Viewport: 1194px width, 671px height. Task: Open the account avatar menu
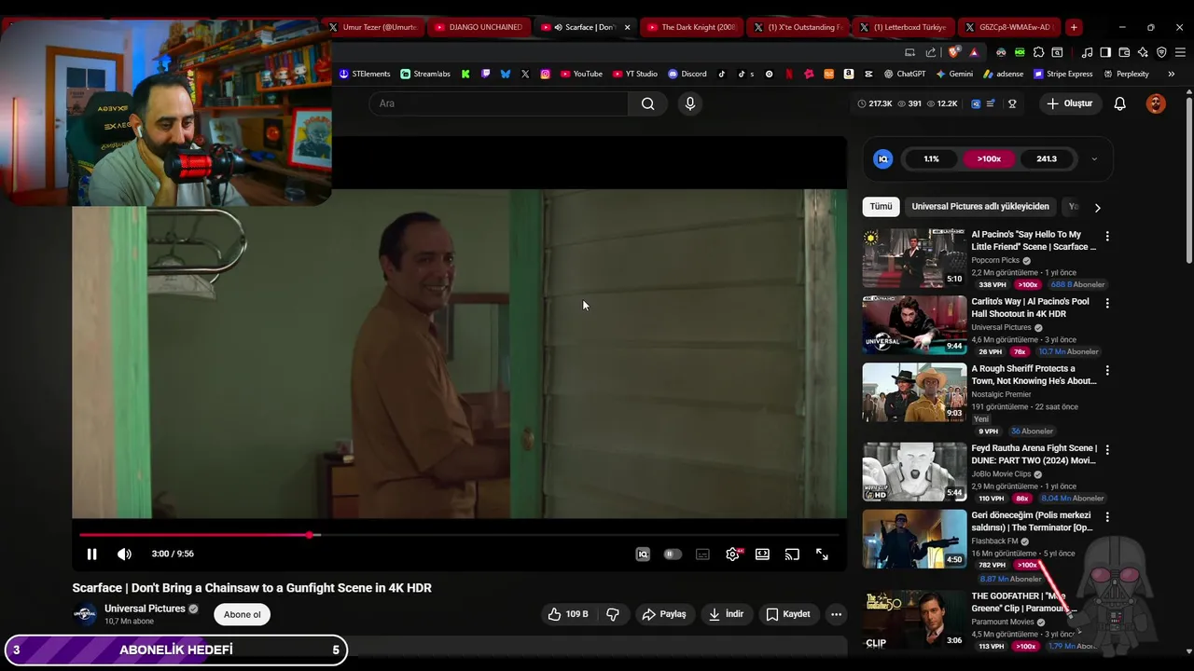[x=1156, y=103]
